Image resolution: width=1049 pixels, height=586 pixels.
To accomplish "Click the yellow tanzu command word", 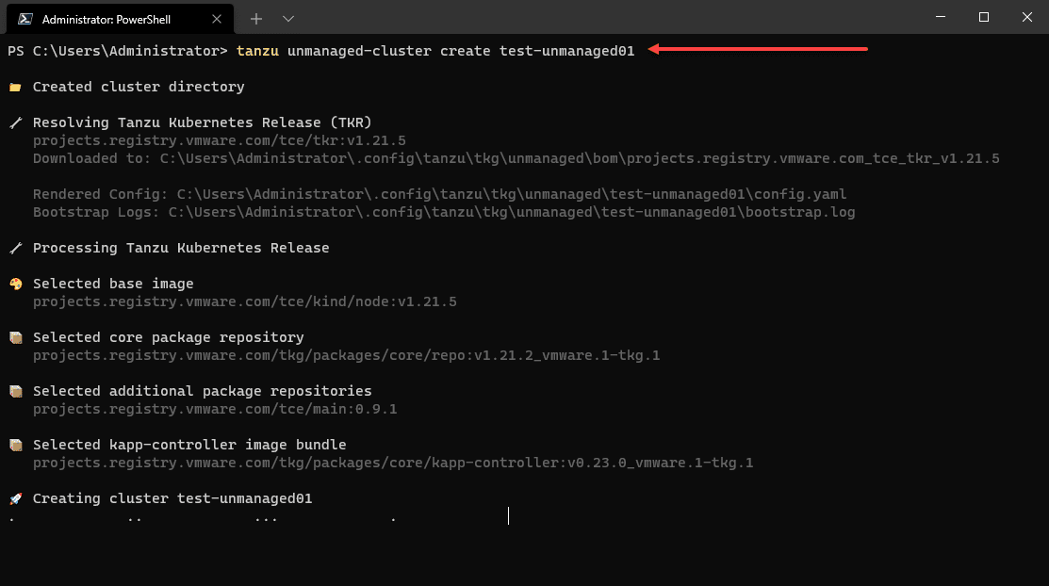I will (254, 51).
